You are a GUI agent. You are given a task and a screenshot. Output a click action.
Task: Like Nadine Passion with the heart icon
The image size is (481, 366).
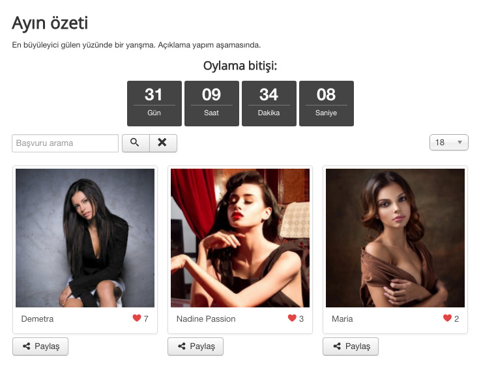click(x=292, y=318)
